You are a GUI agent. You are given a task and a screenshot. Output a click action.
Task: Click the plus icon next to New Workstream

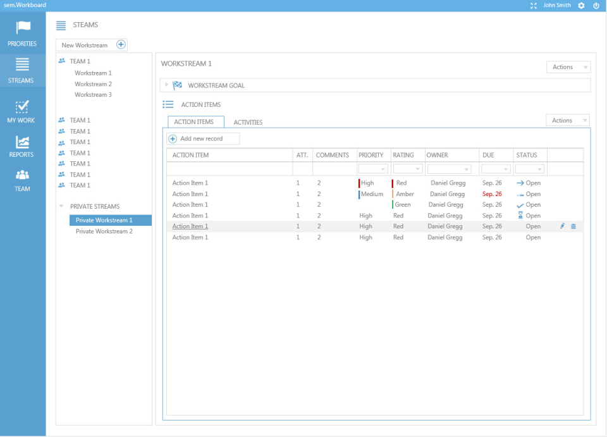click(121, 44)
